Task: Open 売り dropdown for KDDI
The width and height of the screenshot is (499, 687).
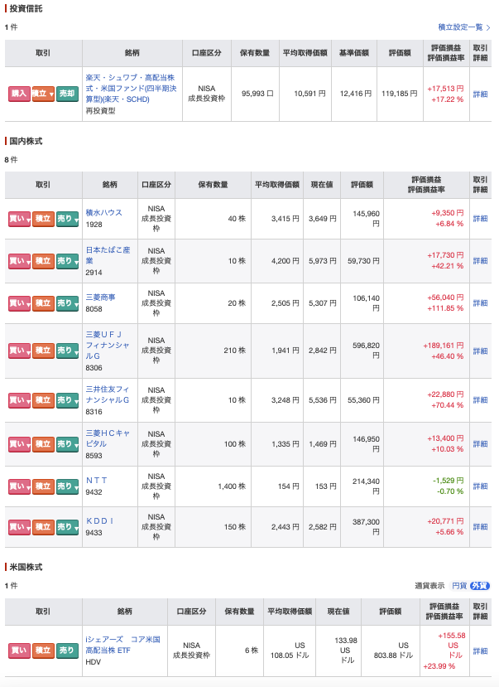Action: click(x=67, y=527)
